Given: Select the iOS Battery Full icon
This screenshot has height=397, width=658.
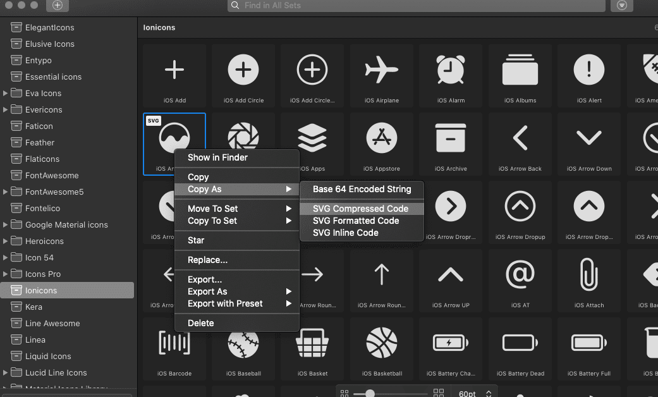Looking at the screenshot, I should coord(589,349).
